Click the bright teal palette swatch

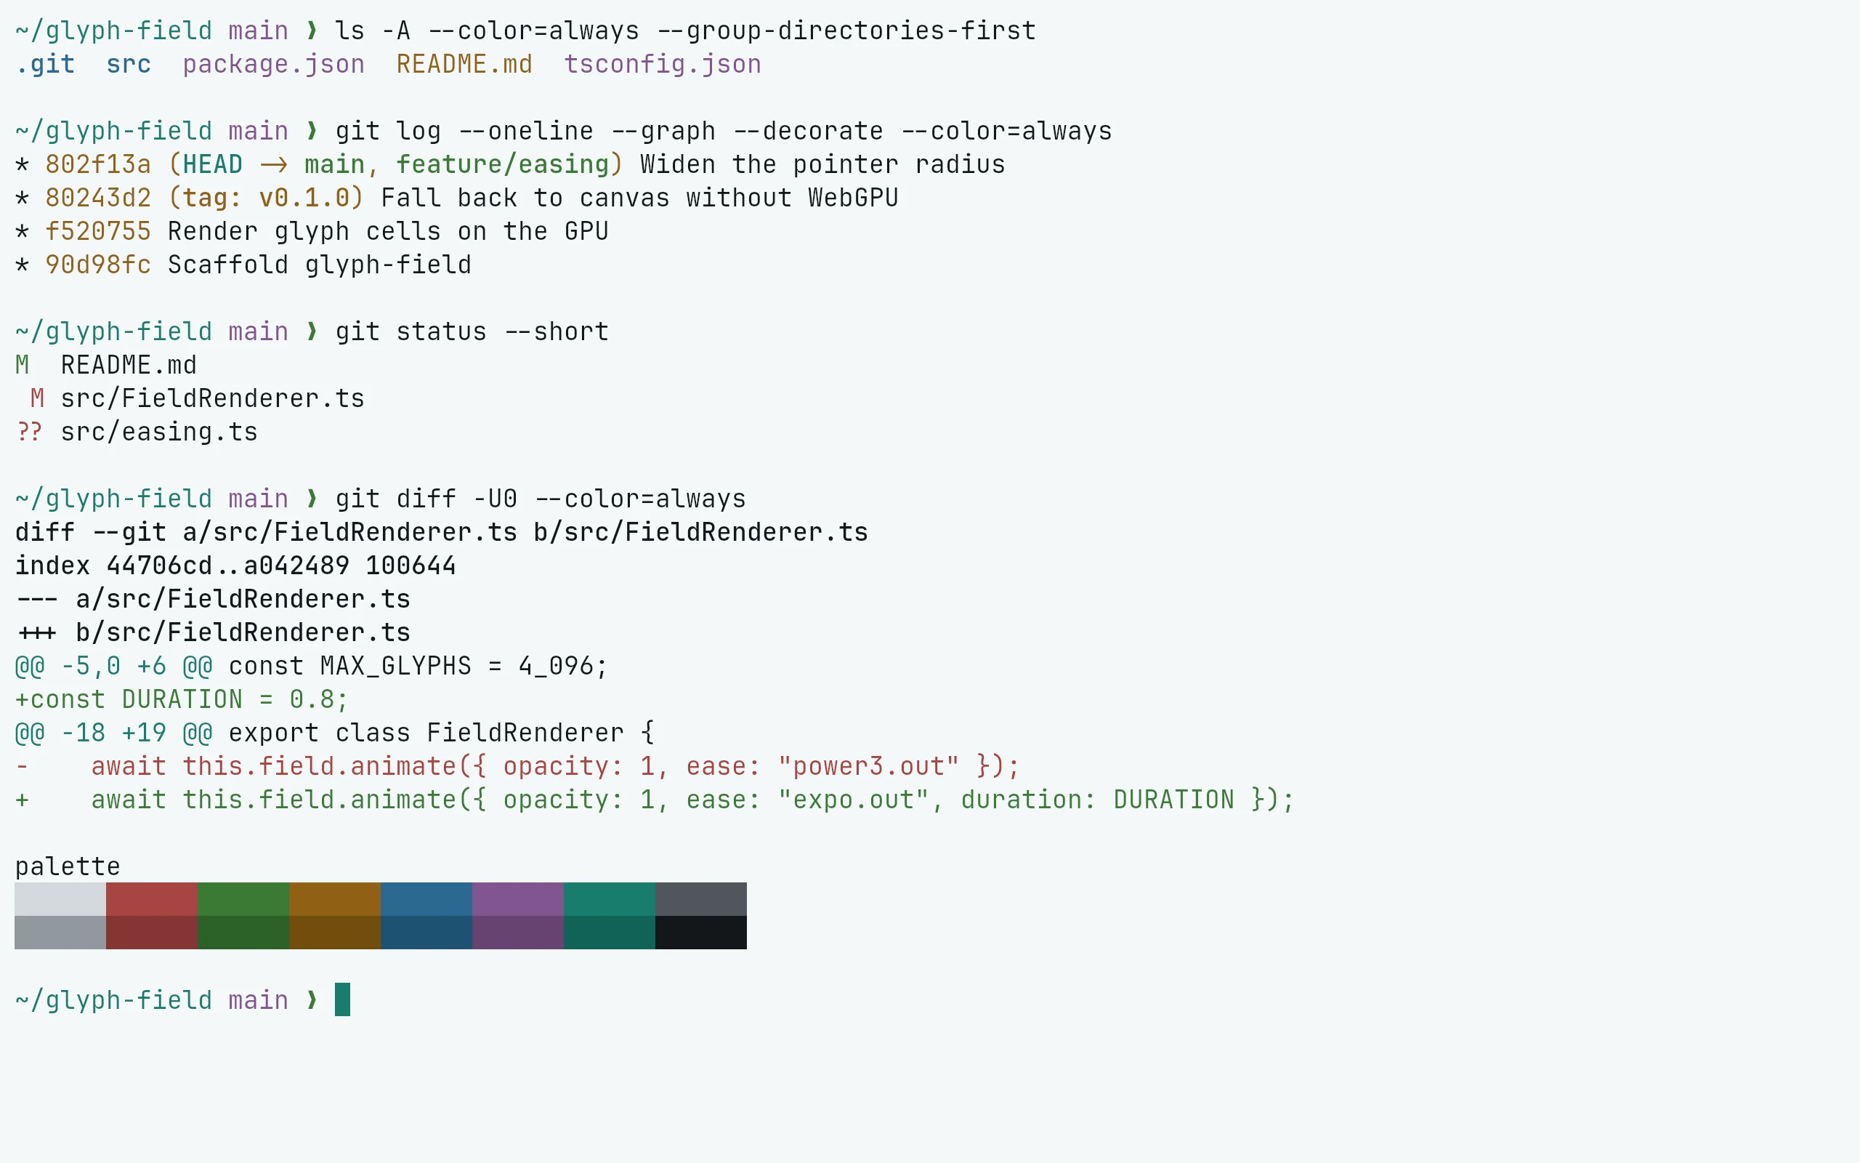click(x=609, y=899)
